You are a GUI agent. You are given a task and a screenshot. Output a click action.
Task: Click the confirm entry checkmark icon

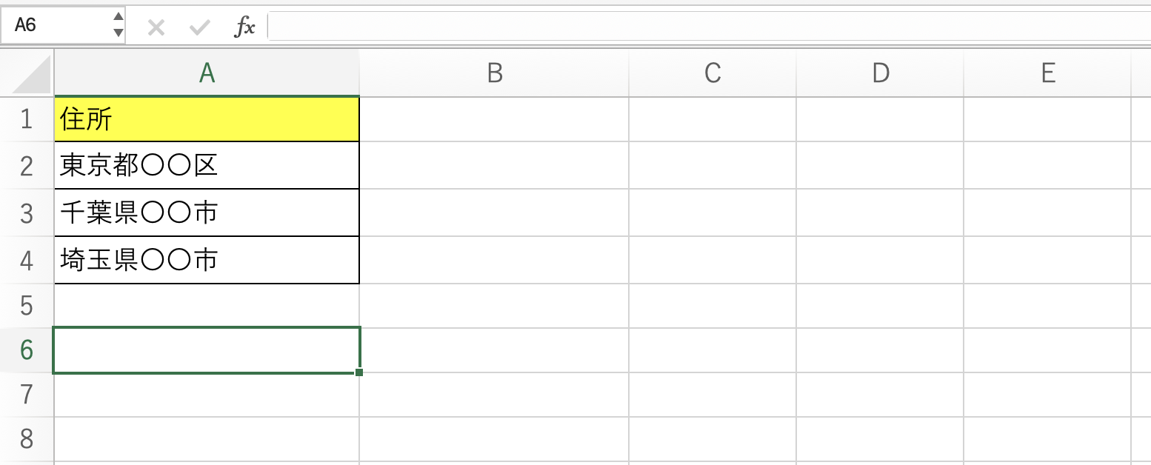199,27
